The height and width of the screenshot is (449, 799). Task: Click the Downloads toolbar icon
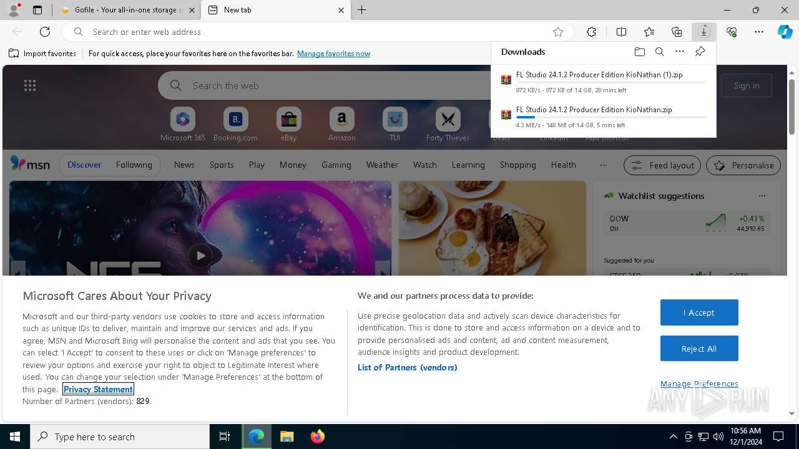tap(704, 32)
